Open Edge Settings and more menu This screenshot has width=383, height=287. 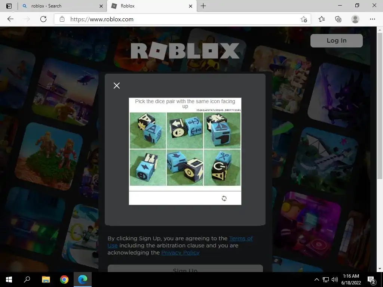[372, 19]
